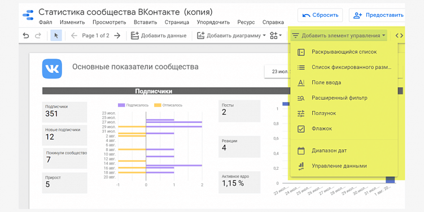The image size is (424, 212).
Task: Select the Активное ядро 1,15 % scorecard
Action: pos(239,182)
